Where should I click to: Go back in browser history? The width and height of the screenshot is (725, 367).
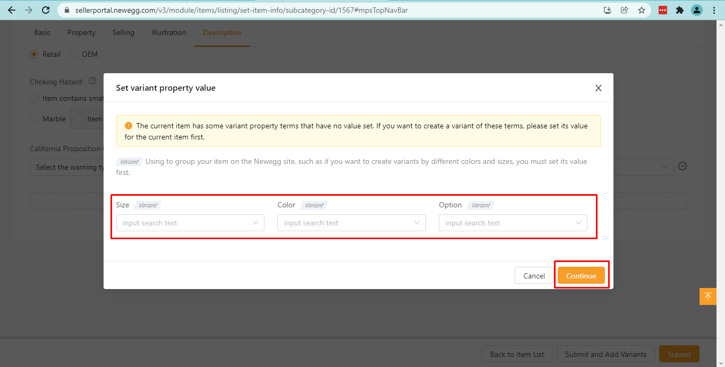[11, 10]
